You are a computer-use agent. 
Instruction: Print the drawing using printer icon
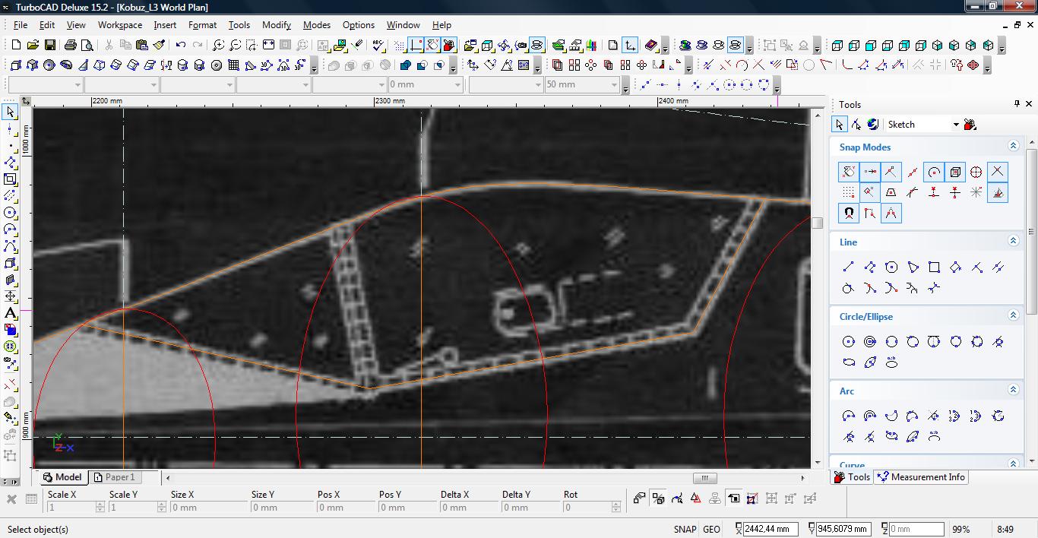coord(71,46)
